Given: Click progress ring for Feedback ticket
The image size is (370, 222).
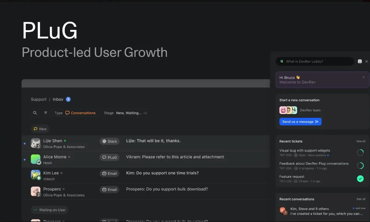Looking at the screenshot, I should [360, 165].
